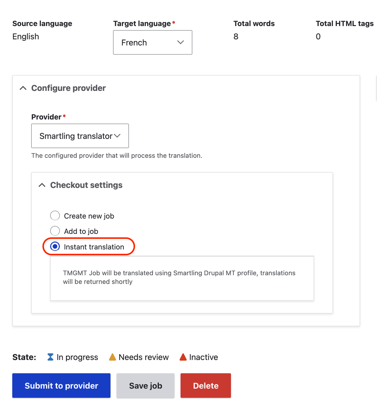The width and height of the screenshot is (377, 408).
Task: Click the Save job button
Action: point(145,385)
